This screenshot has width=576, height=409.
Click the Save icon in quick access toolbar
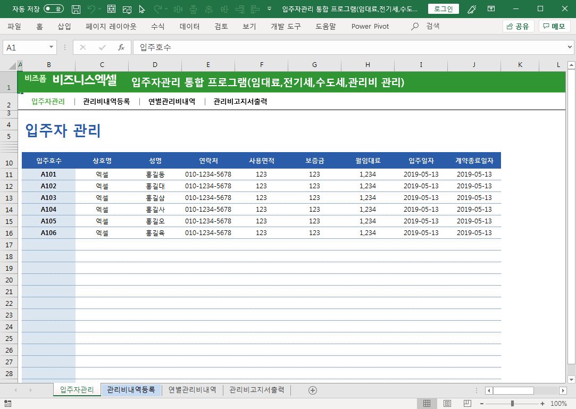pos(76,9)
